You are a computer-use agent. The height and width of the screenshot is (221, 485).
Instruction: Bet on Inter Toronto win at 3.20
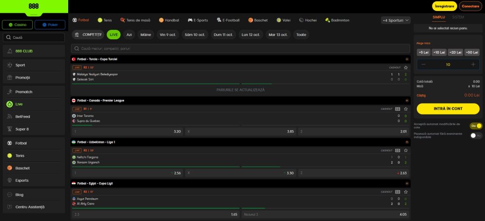pos(127,132)
